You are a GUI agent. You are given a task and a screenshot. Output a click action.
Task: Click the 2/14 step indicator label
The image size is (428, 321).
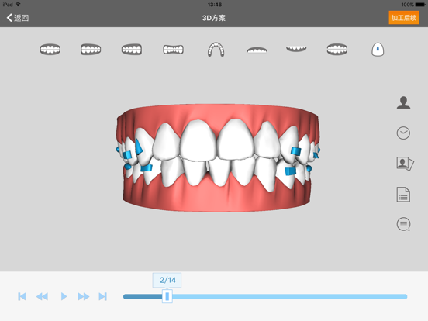click(167, 280)
